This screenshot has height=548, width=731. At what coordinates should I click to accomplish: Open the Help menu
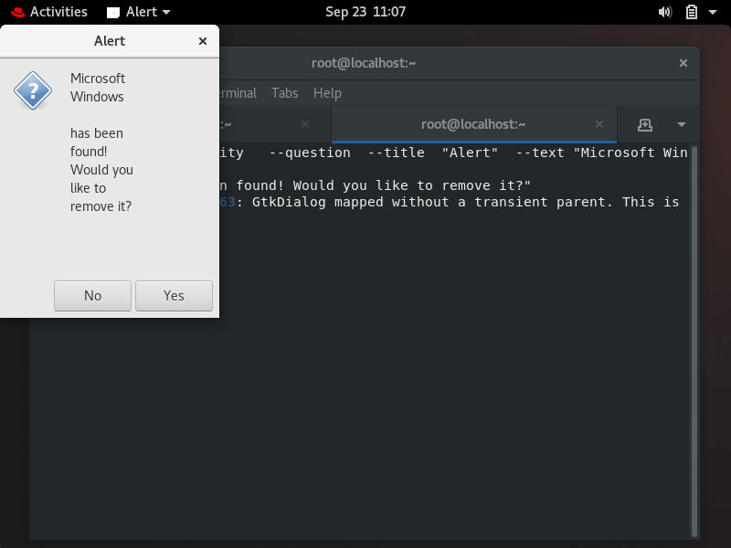327,92
